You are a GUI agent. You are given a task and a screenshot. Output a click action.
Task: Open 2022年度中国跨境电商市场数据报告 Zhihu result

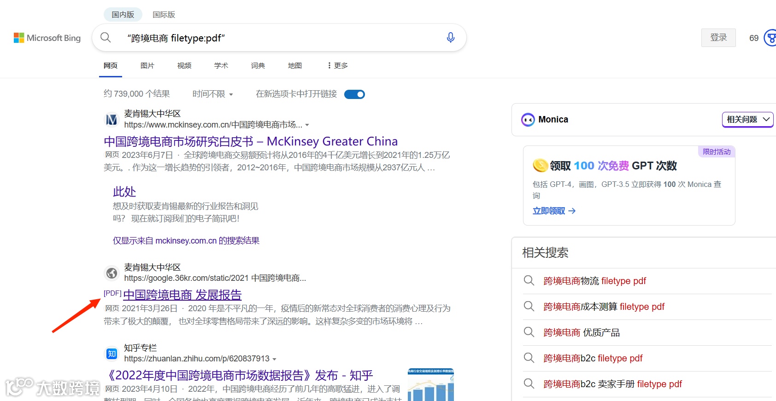[238, 375]
